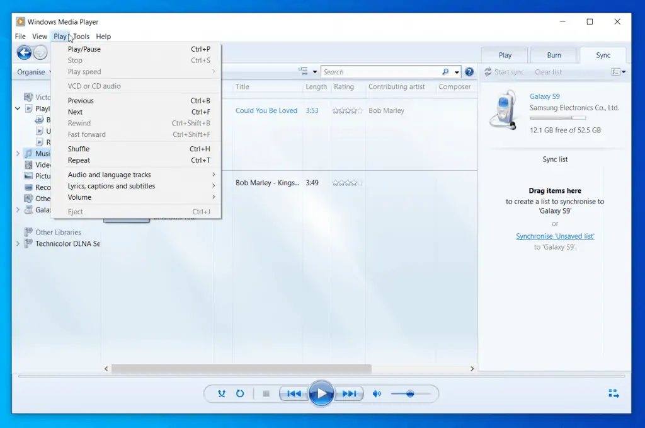Adjust the volume slider

click(410, 393)
